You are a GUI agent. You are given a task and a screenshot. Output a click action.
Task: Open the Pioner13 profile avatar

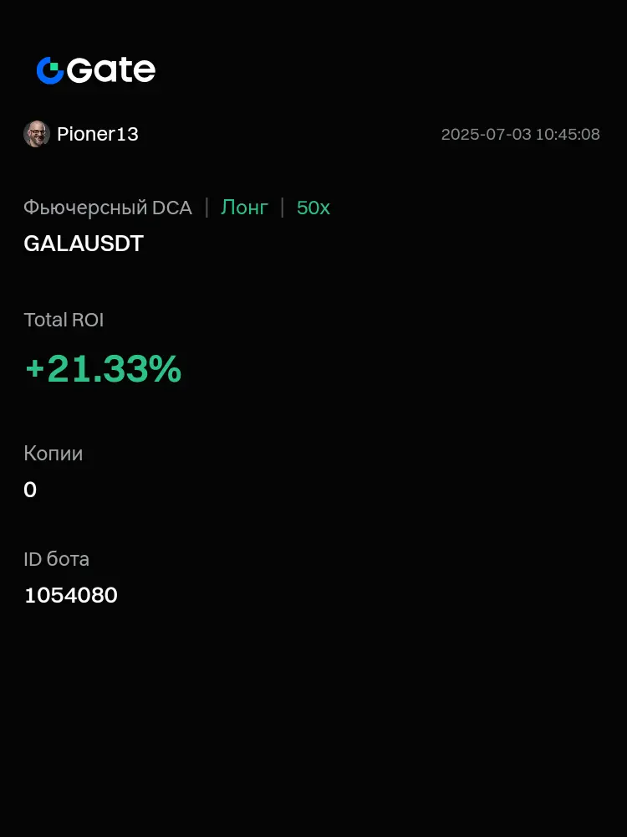[x=37, y=134]
